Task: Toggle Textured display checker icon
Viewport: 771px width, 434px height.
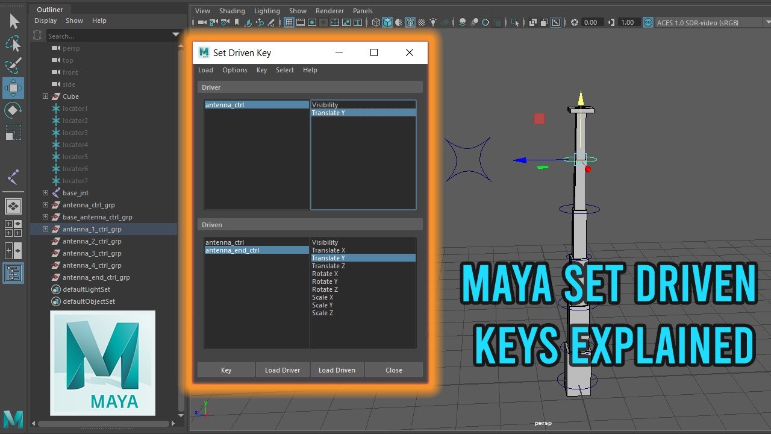Action: (422, 22)
